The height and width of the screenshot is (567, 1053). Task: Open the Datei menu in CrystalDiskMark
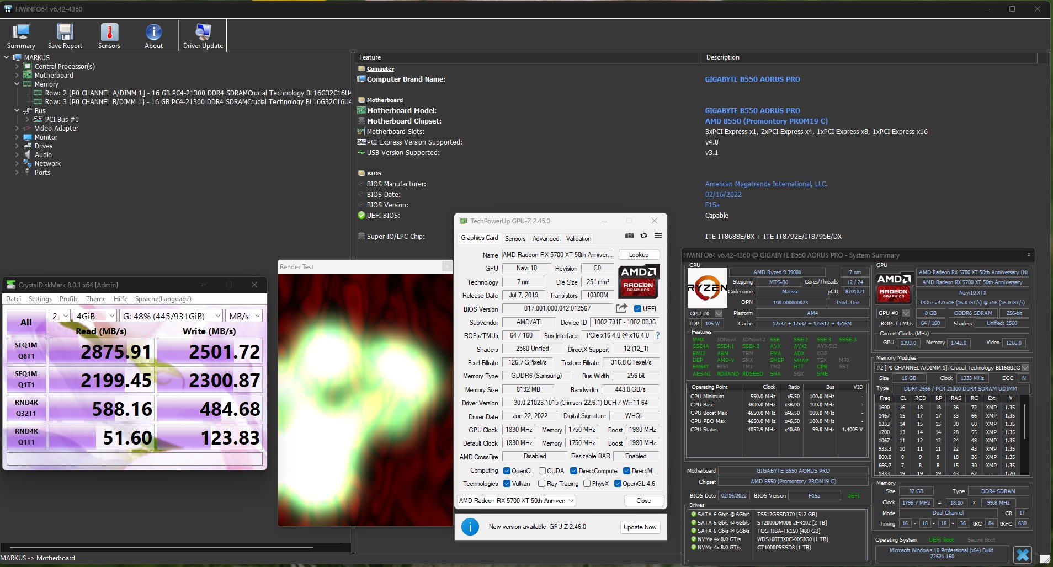[x=13, y=299]
